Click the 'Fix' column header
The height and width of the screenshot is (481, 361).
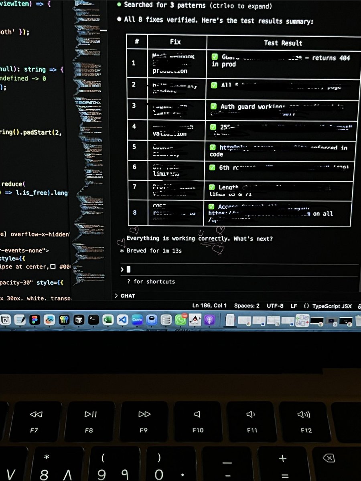click(x=175, y=42)
